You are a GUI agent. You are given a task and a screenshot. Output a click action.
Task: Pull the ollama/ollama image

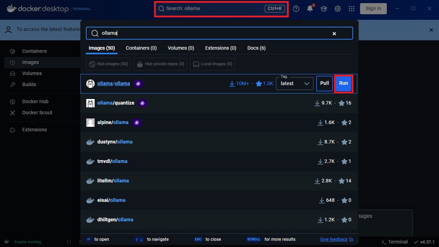[325, 83]
